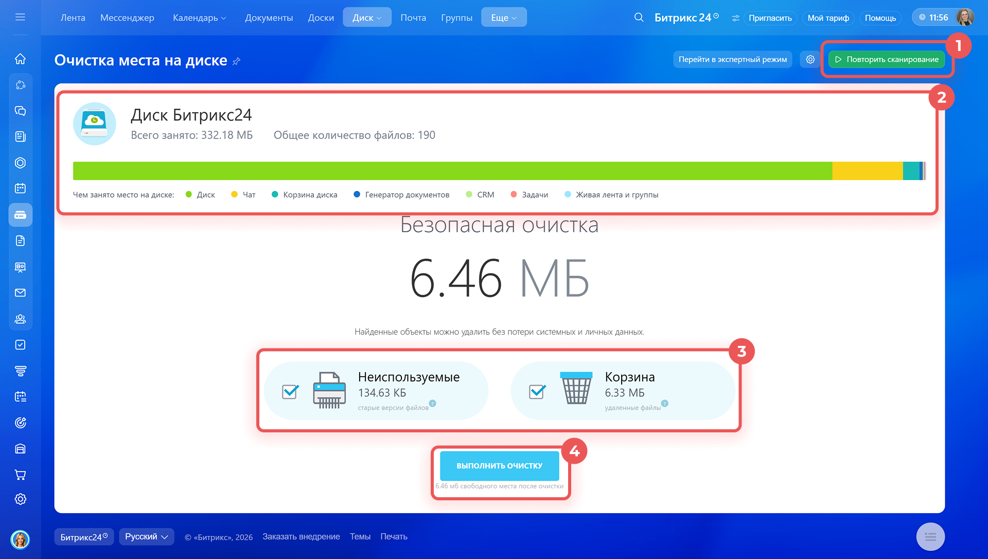Click Повторить сканирование button
This screenshot has height=559, width=988.
(x=887, y=60)
